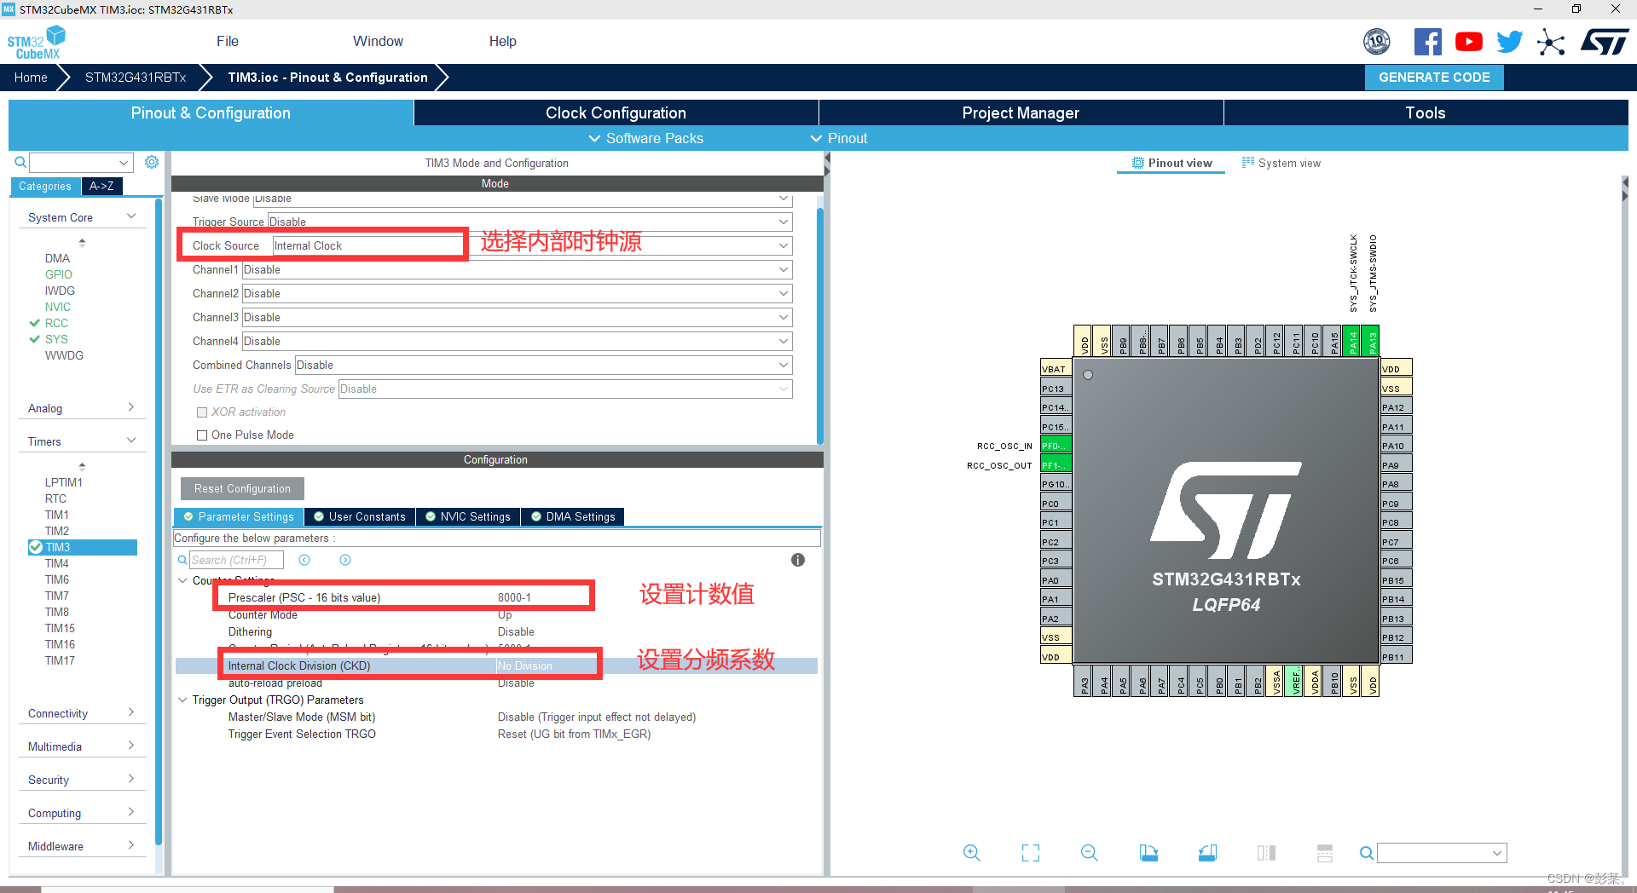Zoom in on the chip pinout

(x=971, y=853)
